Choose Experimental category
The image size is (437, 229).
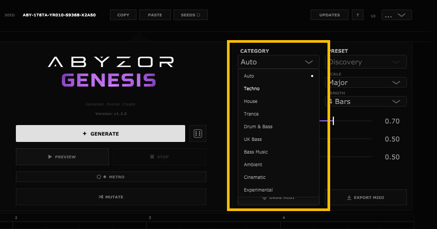(x=278, y=190)
